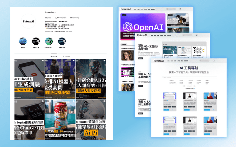Check the Text To Video filter

(x=173, y=82)
